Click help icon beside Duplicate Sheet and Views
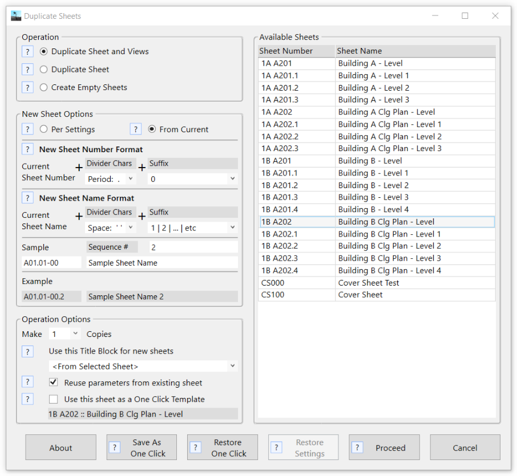517x476 pixels. click(27, 51)
